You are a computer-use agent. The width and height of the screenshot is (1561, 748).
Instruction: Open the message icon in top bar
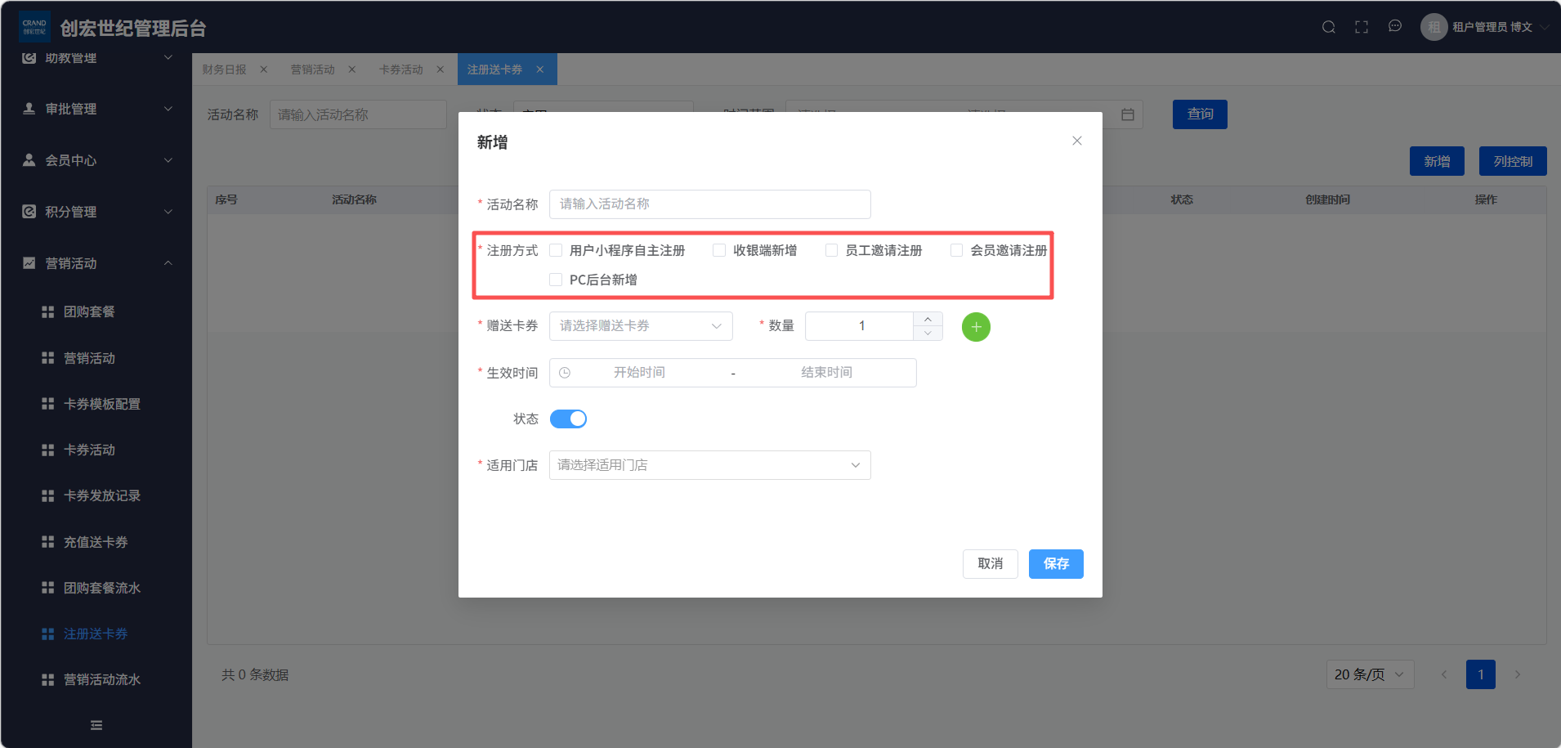pyautogui.click(x=1394, y=26)
